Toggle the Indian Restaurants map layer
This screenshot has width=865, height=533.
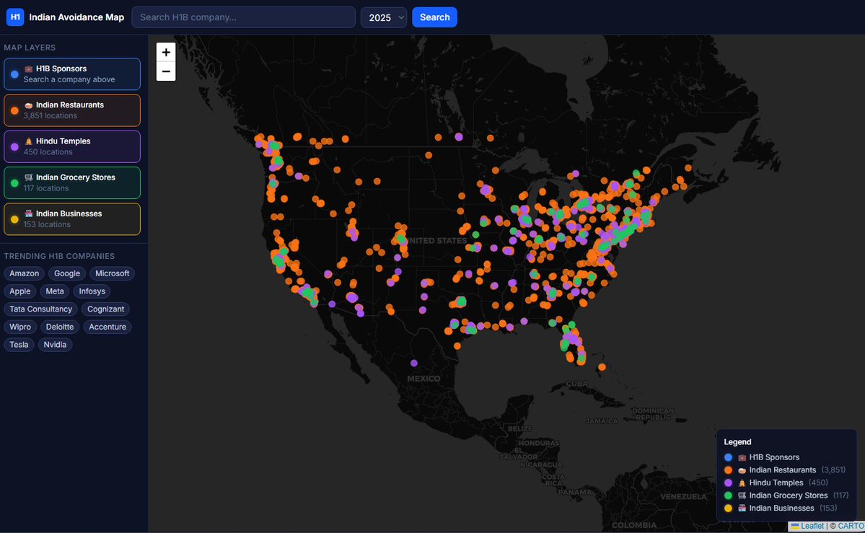(x=72, y=110)
